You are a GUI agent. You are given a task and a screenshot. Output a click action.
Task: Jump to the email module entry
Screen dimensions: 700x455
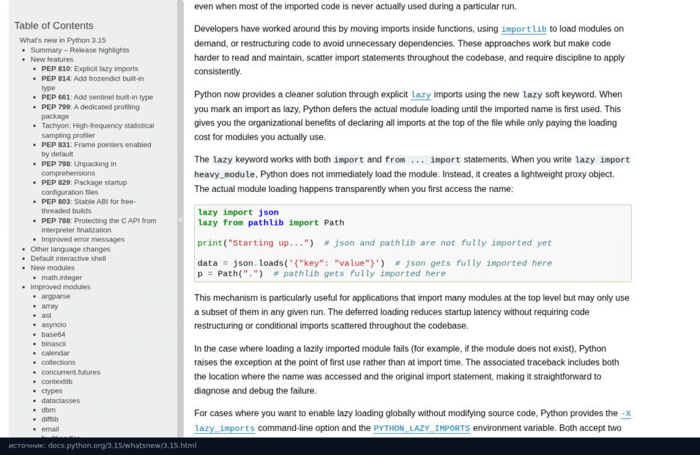[x=50, y=429]
